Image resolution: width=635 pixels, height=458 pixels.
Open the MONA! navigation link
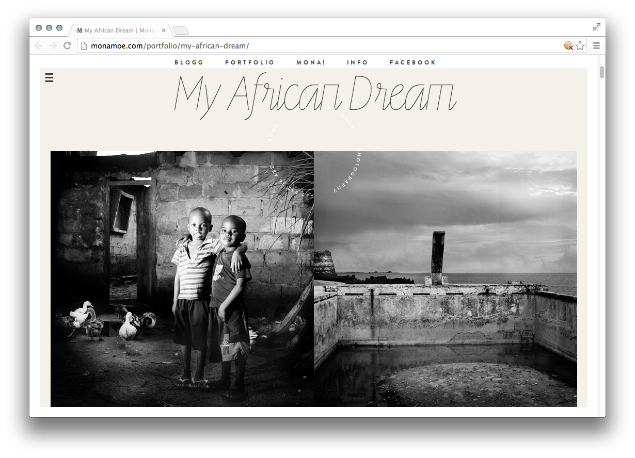[x=311, y=62]
